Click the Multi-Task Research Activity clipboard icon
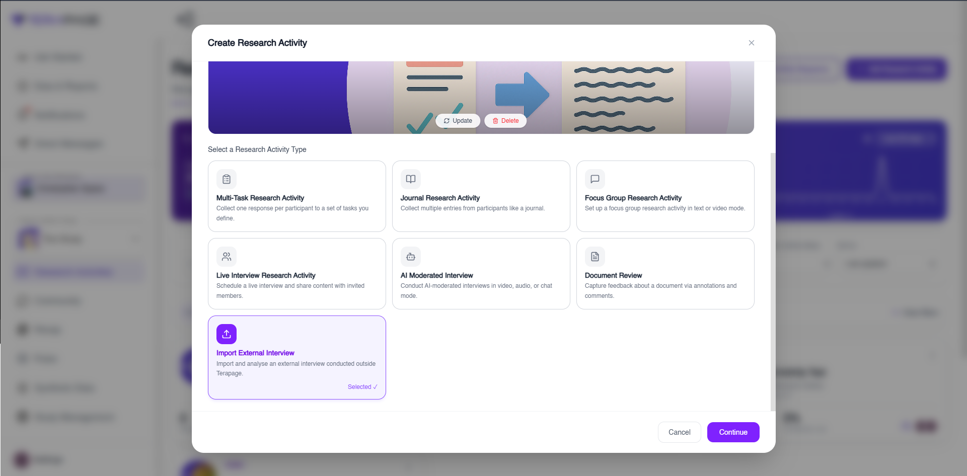 227,179
